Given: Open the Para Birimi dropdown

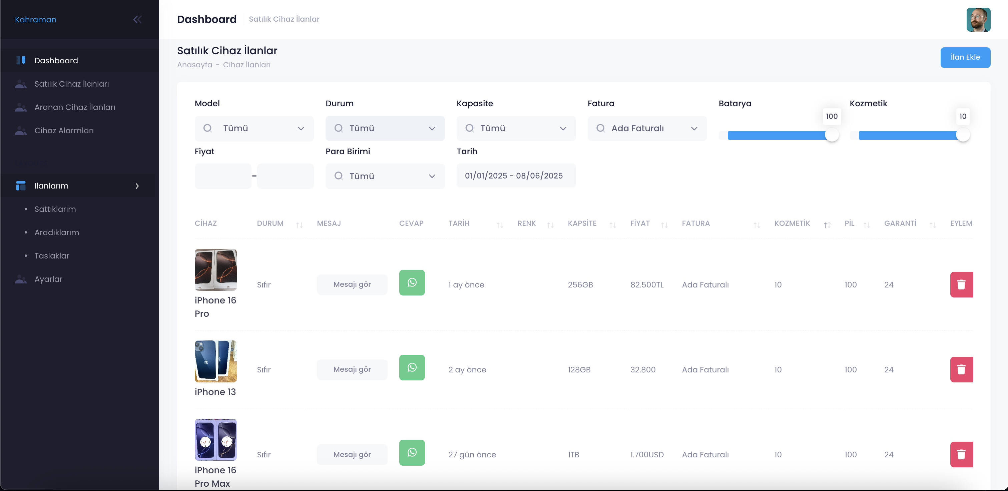Looking at the screenshot, I should coord(385,176).
